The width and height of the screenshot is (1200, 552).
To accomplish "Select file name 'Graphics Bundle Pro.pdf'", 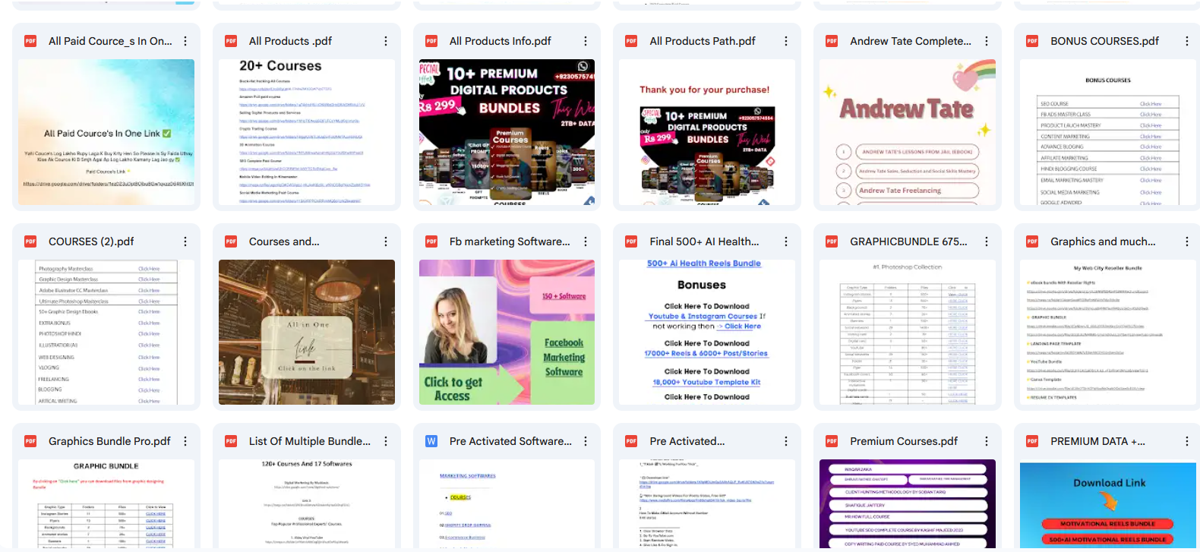I will [109, 441].
